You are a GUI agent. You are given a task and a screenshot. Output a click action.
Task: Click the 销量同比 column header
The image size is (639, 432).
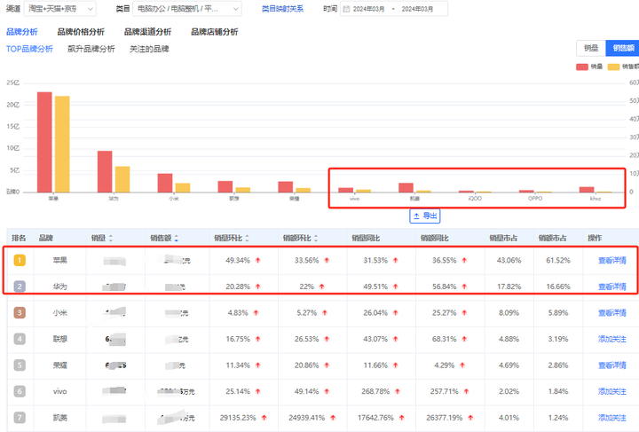tap(366, 239)
